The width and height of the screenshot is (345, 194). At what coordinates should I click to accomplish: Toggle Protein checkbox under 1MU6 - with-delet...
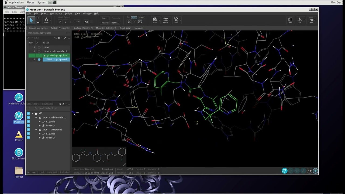28,126
